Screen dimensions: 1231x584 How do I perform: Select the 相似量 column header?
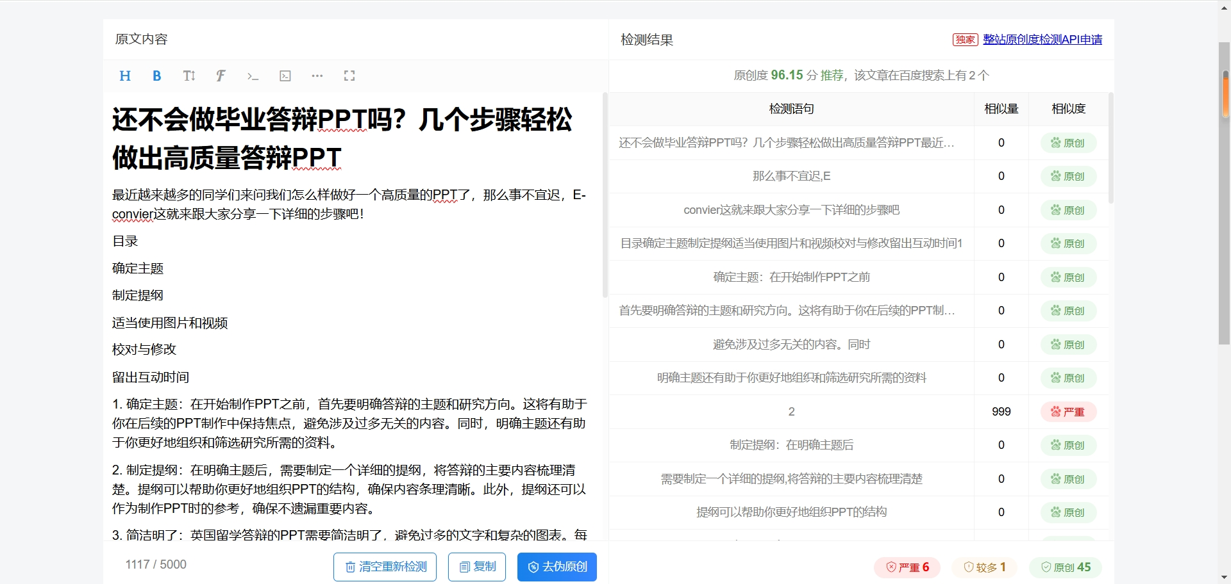pyautogui.click(x=1001, y=109)
